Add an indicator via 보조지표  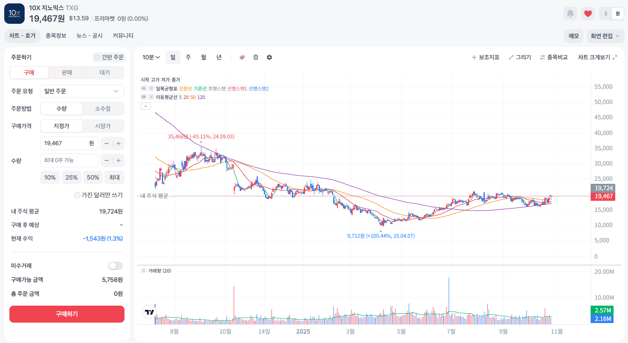pyautogui.click(x=486, y=57)
